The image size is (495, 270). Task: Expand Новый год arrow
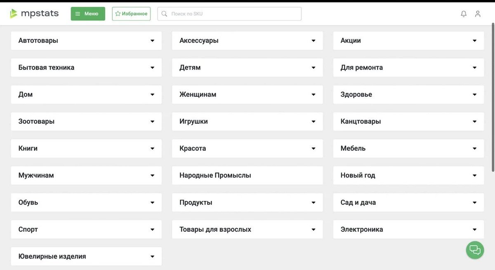pyautogui.click(x=474, y=175)
